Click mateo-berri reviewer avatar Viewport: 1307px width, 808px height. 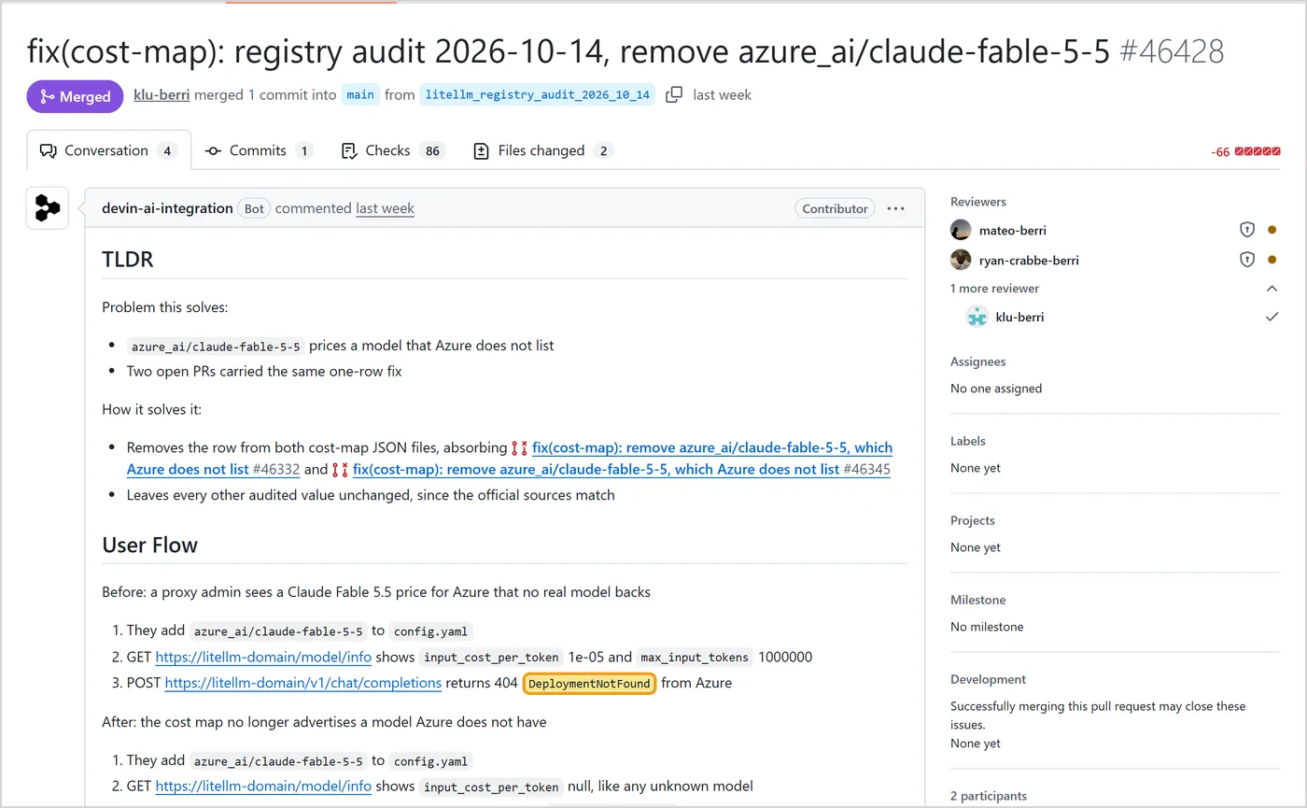(x=961, y=230)
